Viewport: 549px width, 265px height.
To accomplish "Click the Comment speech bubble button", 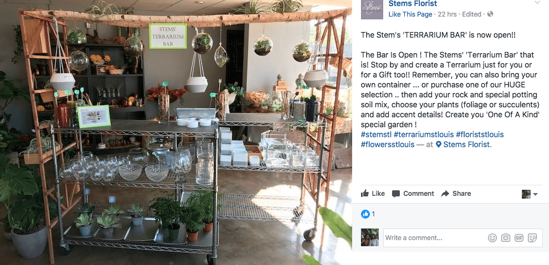I will click(413, 194).
